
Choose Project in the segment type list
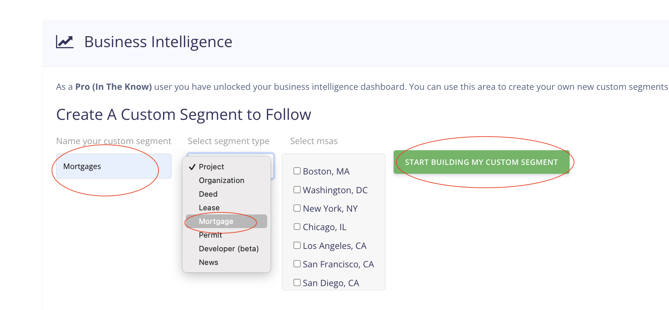click(x=211, y=167)
